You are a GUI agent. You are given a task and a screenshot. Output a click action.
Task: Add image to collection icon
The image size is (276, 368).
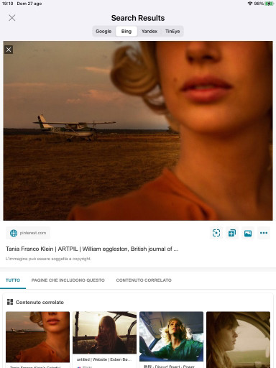[232, 233]
